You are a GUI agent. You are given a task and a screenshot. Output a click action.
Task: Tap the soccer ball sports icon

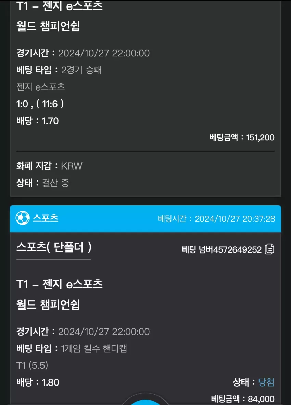(23, 218)
